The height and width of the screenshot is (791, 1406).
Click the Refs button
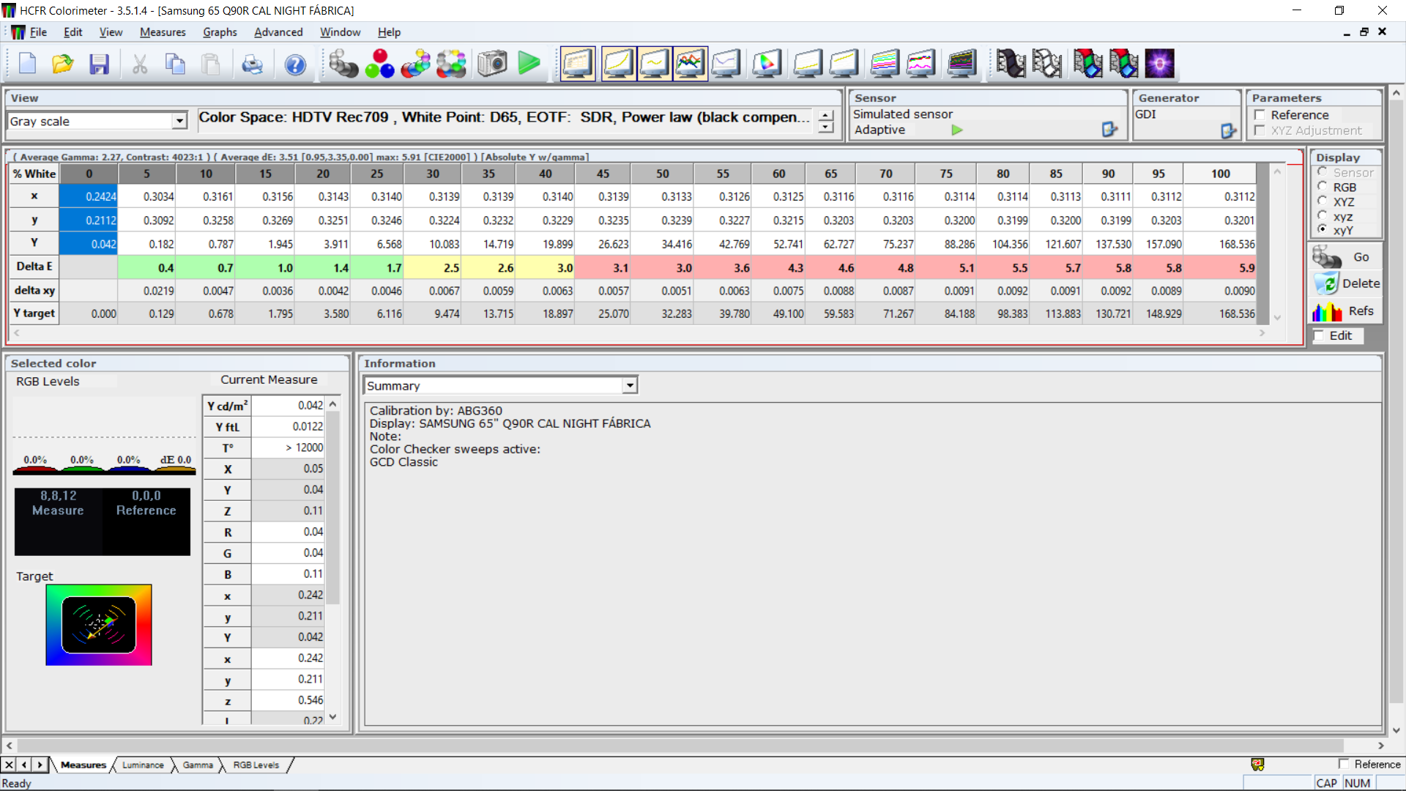tap(1347, 311)
